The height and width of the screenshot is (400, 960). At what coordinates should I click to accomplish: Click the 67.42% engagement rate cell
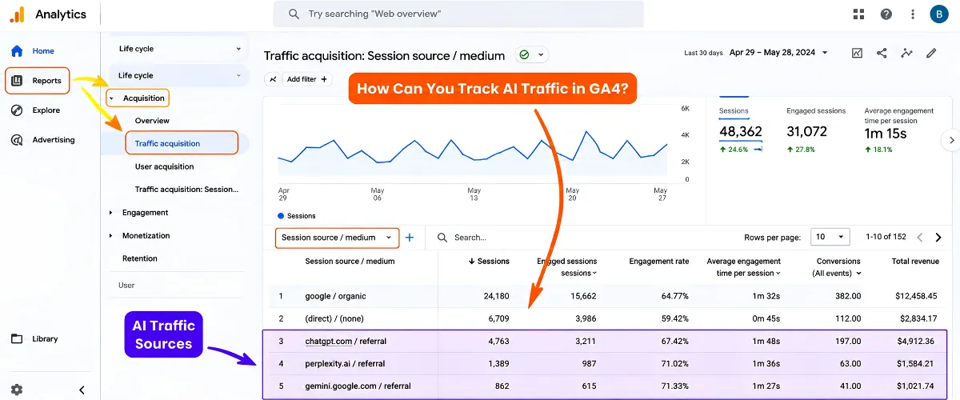pos(674,341)
